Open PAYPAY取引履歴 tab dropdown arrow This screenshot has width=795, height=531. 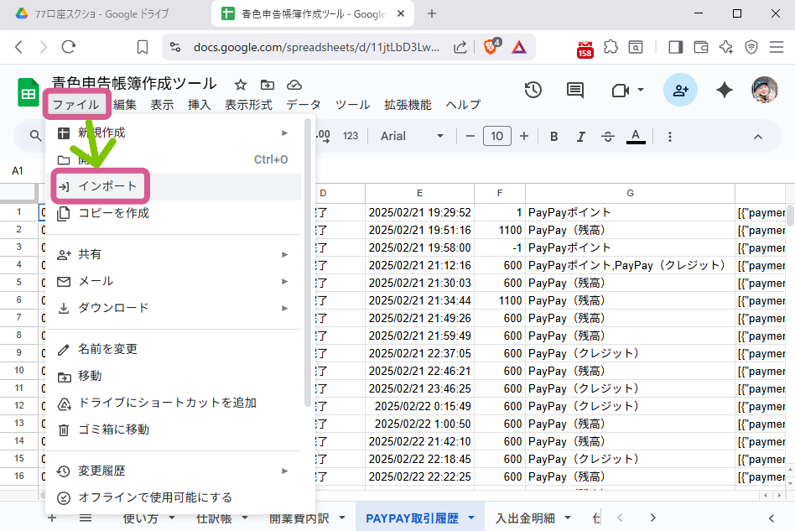coord(471,518)
